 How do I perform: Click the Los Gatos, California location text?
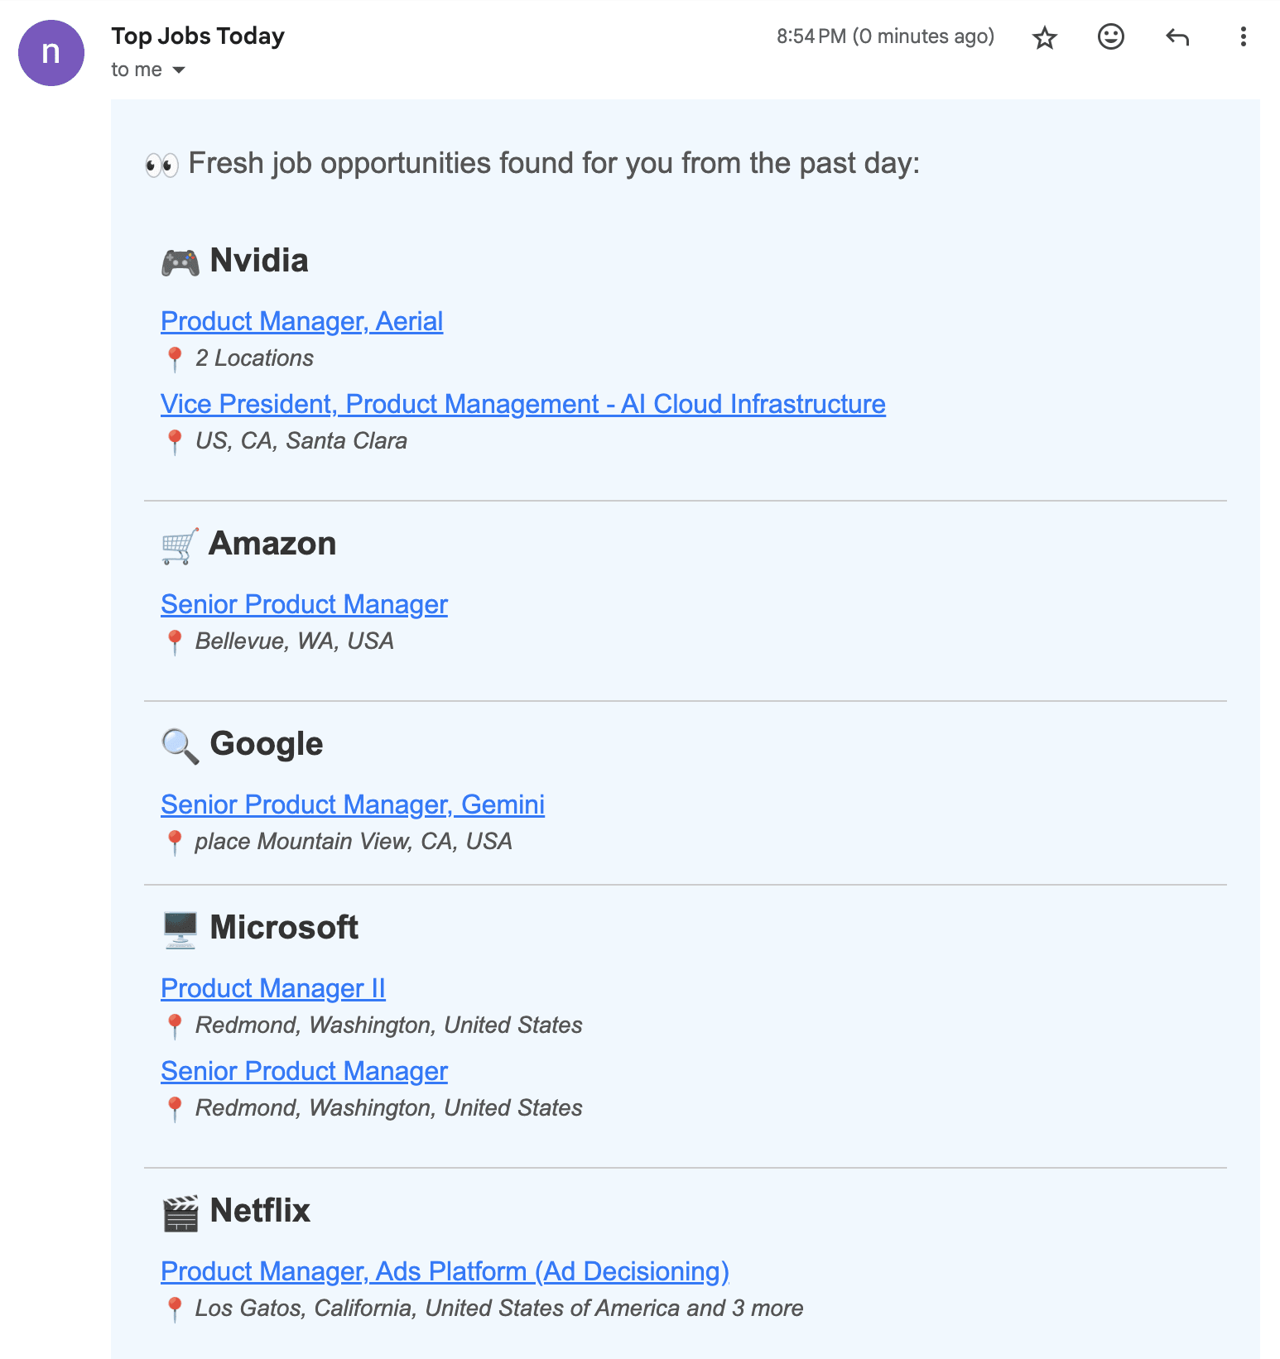click(499, 1309)
